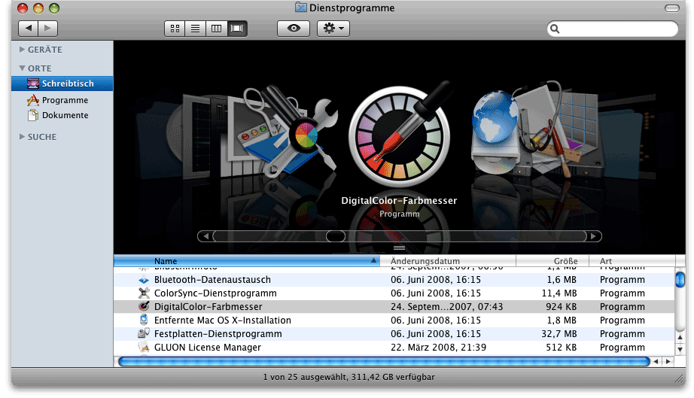Open Programme in the sidebar
The image size is (694, 398).
coord(65,100)
